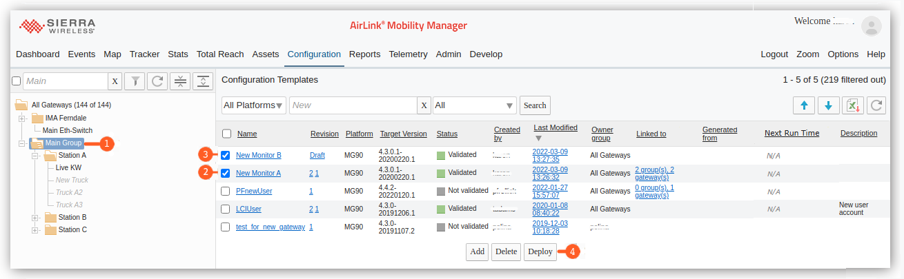This screenshot has width=904, height=279.
Task: Collapse the Station A tree node
Action: tap(35, 156)
